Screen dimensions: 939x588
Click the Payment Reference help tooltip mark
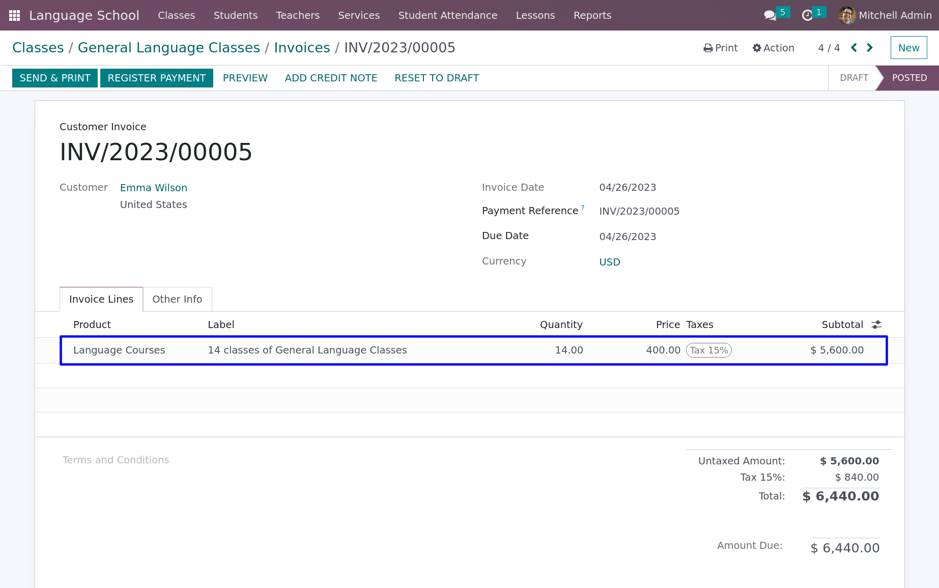(x=583, y=208)
